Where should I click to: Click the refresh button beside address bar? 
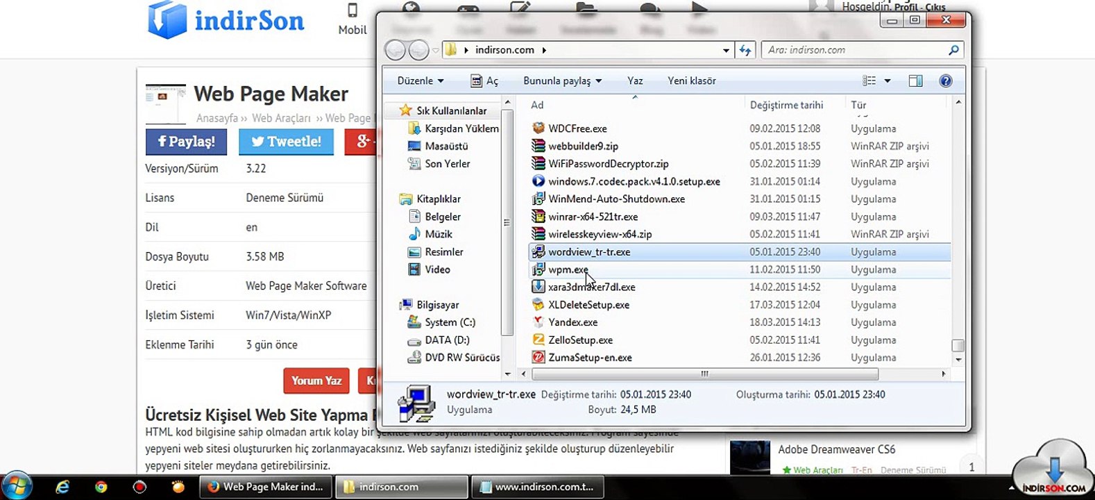pos(745,50)
